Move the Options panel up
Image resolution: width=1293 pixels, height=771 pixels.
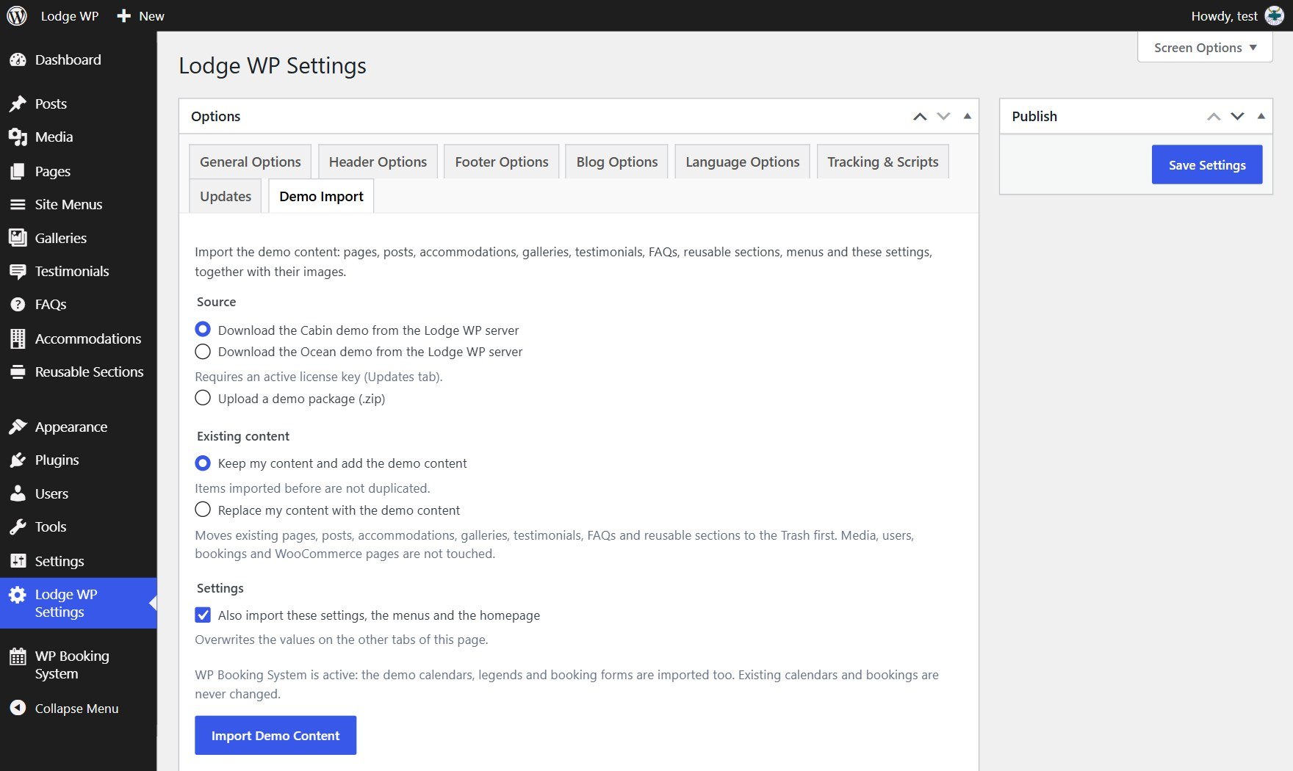[920, 117]
